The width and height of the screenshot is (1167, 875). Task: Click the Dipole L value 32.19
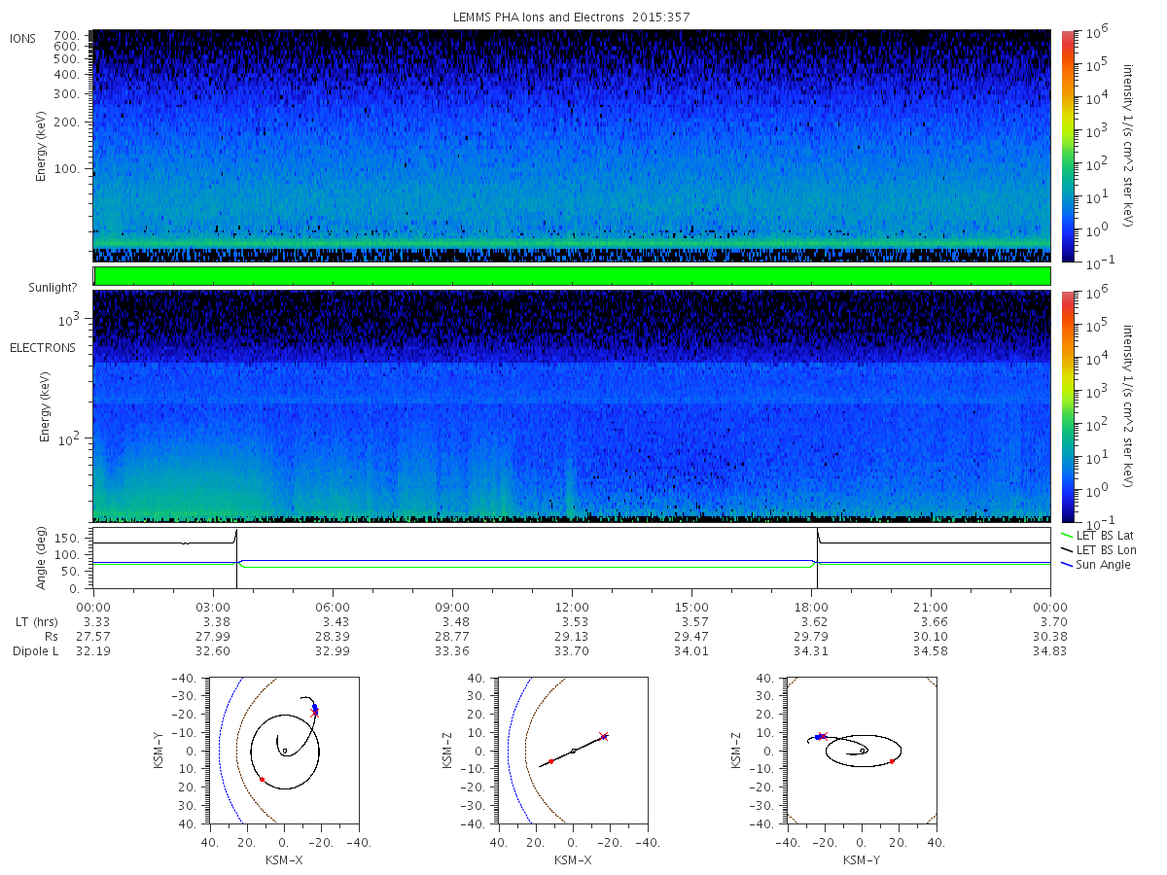click(92, 651)
